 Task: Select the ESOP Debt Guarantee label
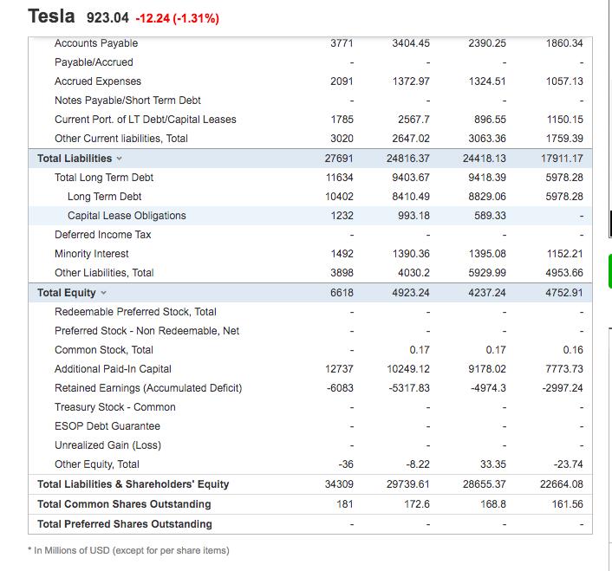pyautogui.click(x=107, y=426)
